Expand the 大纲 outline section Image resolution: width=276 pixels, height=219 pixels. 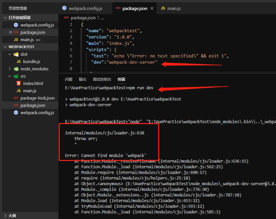tap(5, 216)
